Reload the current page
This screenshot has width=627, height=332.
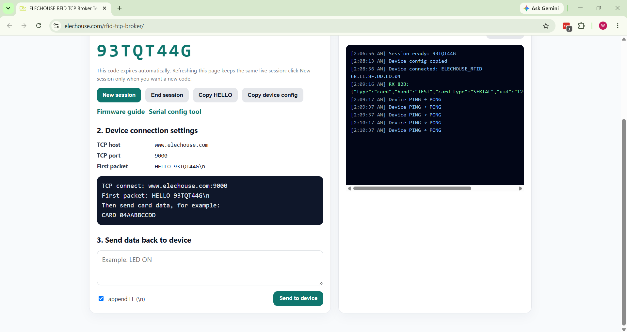tap(39, 26)
